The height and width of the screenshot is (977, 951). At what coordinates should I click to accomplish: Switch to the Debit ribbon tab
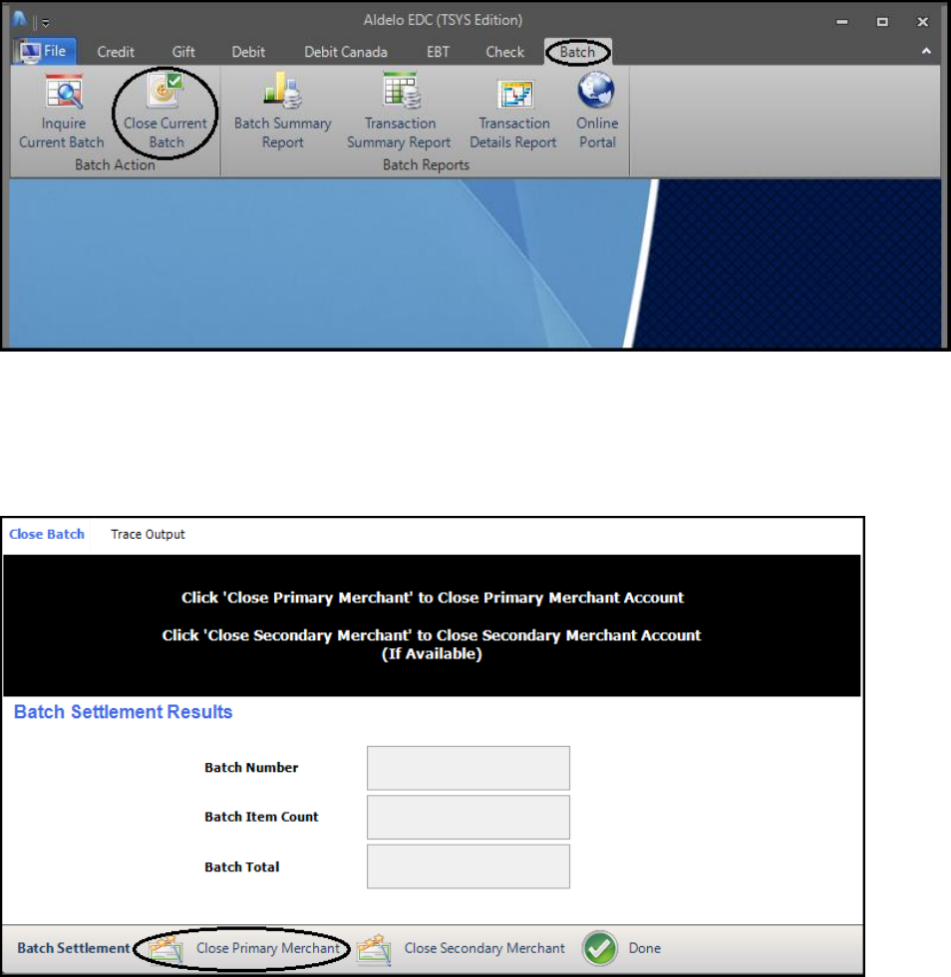tap(248, 52)
